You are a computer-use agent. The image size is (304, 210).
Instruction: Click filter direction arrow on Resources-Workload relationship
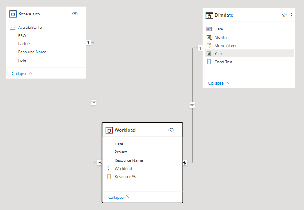coord(94,102)
